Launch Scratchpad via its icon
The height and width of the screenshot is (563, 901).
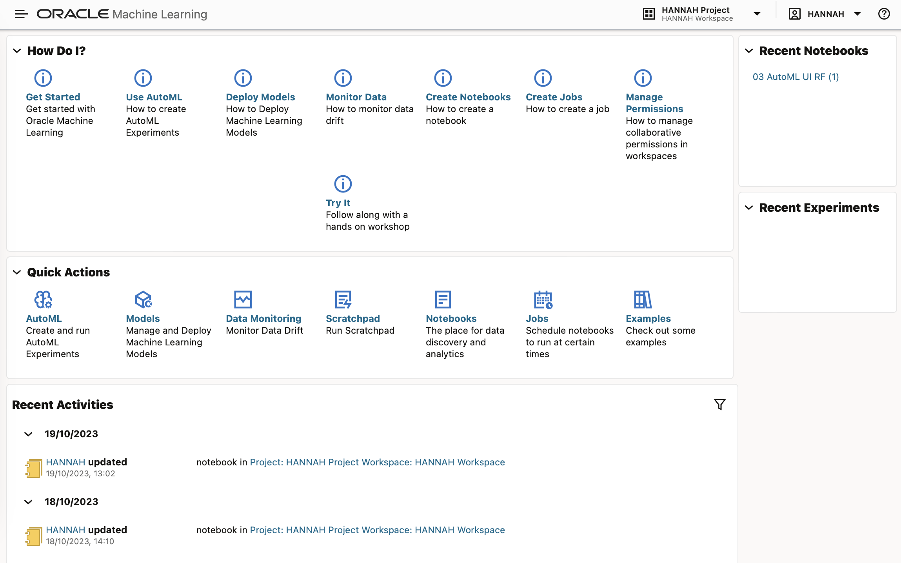[x=343, y=300]
